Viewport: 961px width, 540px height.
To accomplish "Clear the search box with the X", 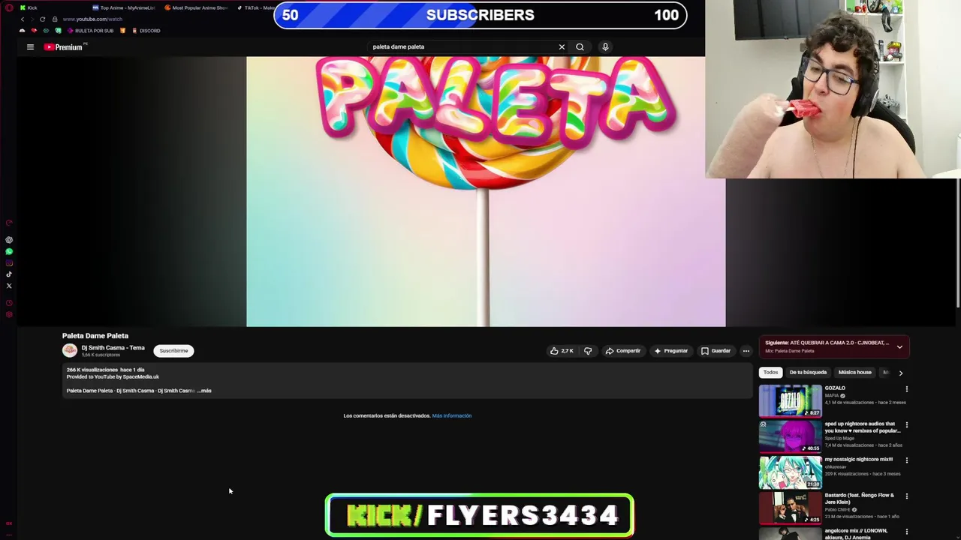I will pyautogui.click(x=562, y=46).
